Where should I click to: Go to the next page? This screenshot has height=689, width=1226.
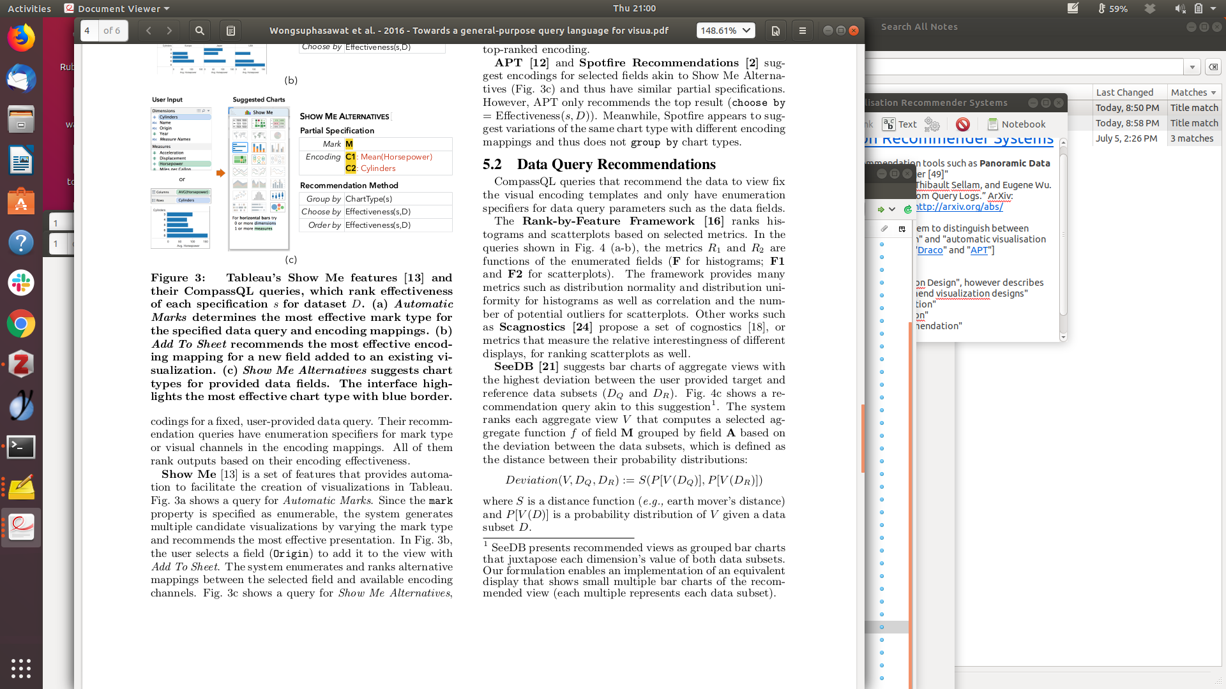tap(169, 31)
